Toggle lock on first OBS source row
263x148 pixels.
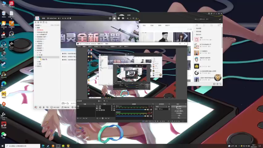click(x=114, y=106)
